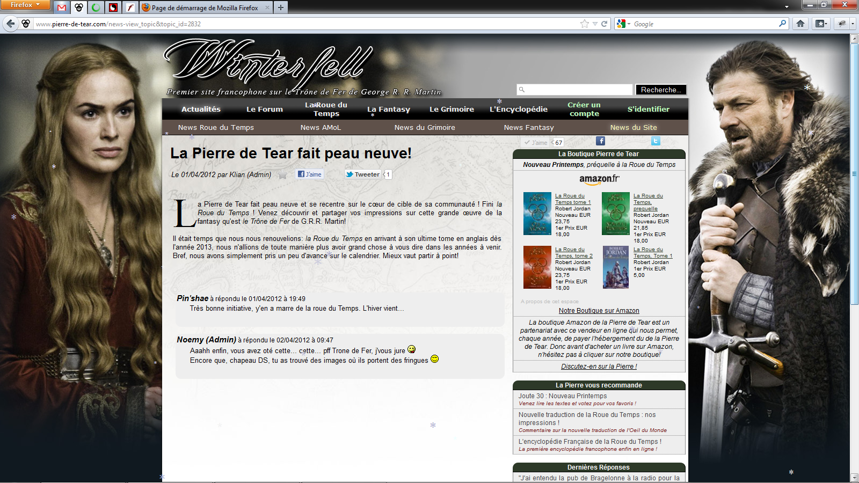Click the amazon.fr logo
Screen dimensions: 859x483
pyautogui.click(x=599, y=179)
